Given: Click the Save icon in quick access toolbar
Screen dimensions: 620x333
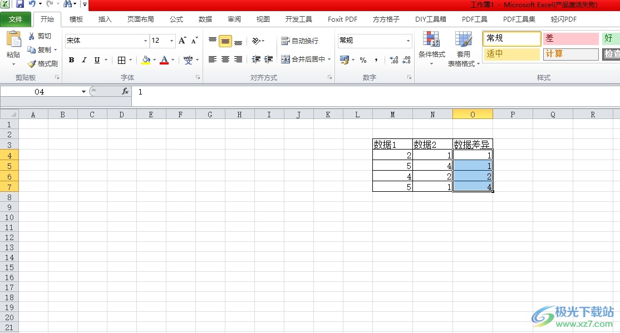Looking at the screenshot, I should pos(19,4).
